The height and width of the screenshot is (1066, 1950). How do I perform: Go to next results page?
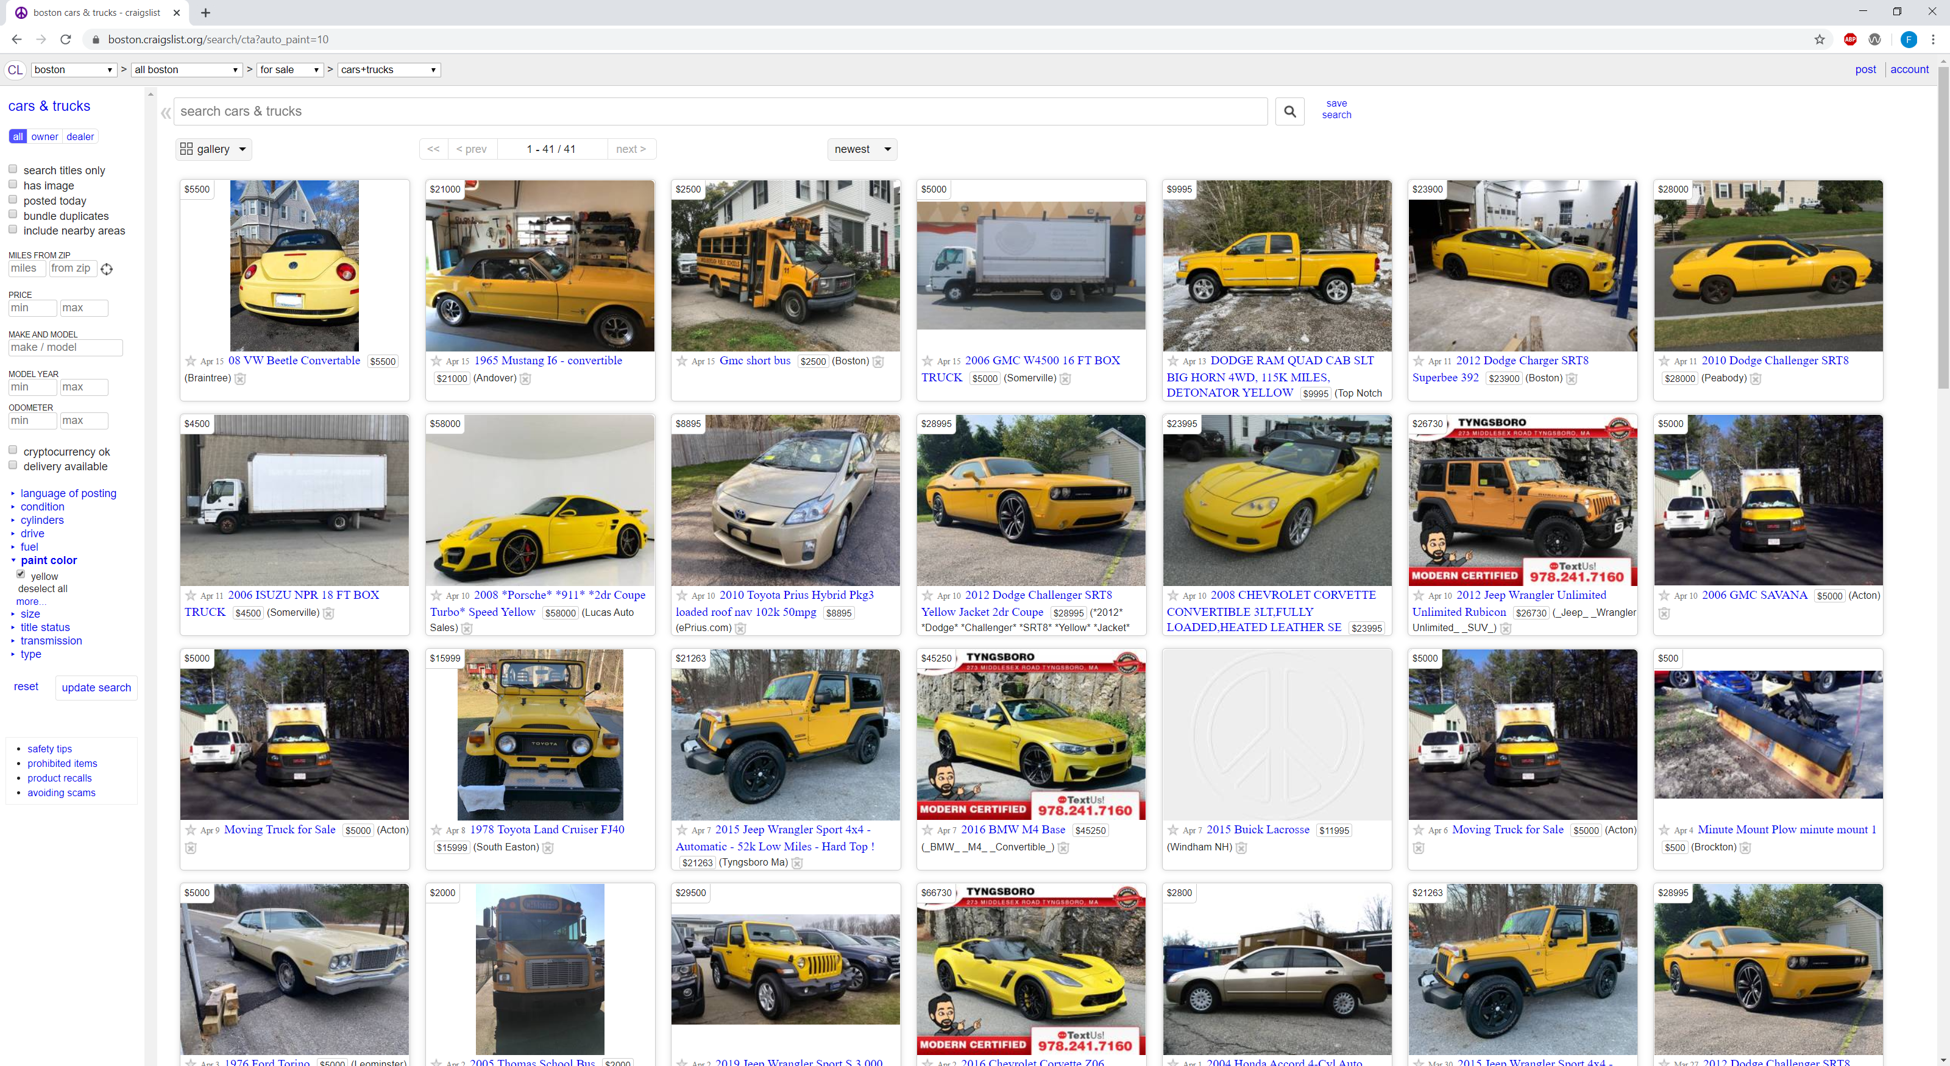[631, 149]
